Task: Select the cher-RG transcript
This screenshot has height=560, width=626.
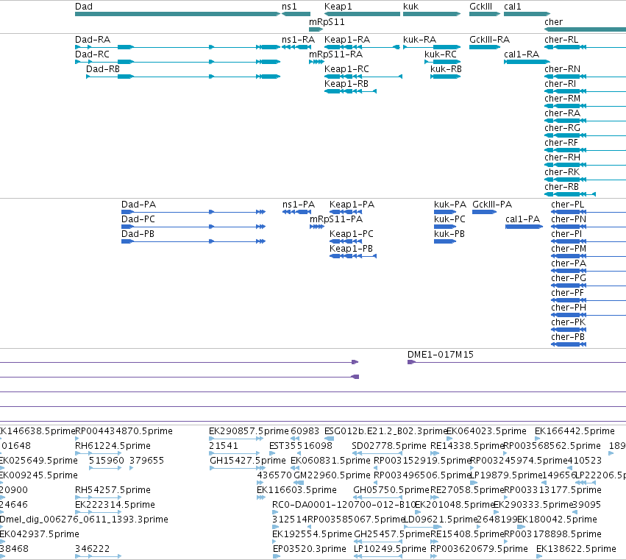Action: click(586, 136)
